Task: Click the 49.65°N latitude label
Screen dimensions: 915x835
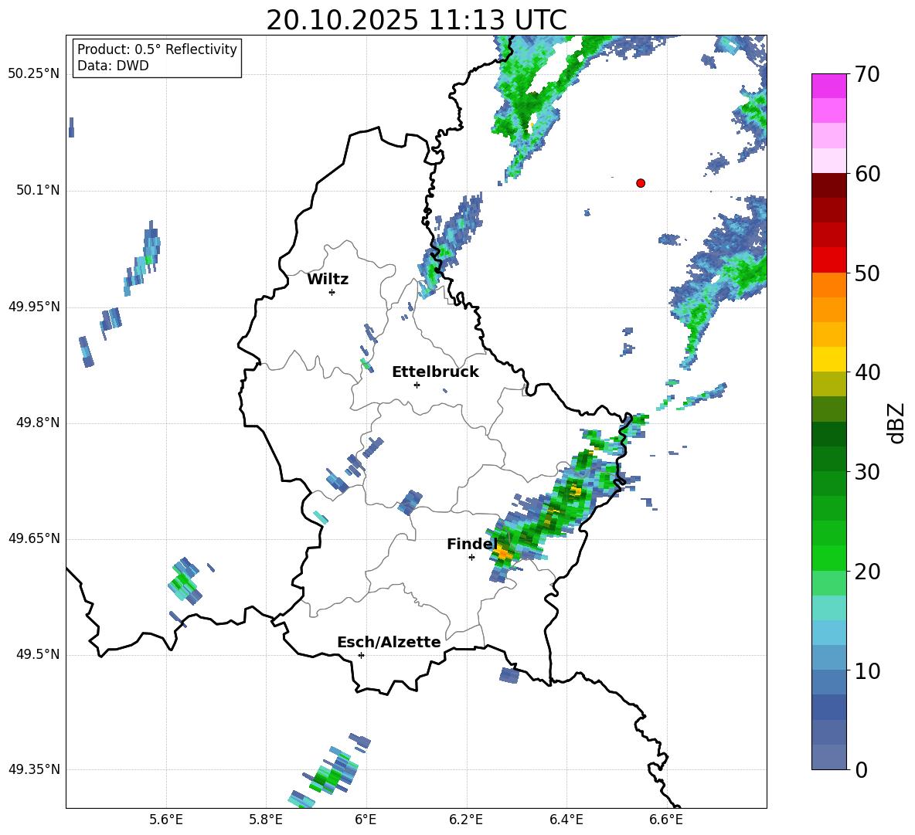Action: tap(34, 538)
